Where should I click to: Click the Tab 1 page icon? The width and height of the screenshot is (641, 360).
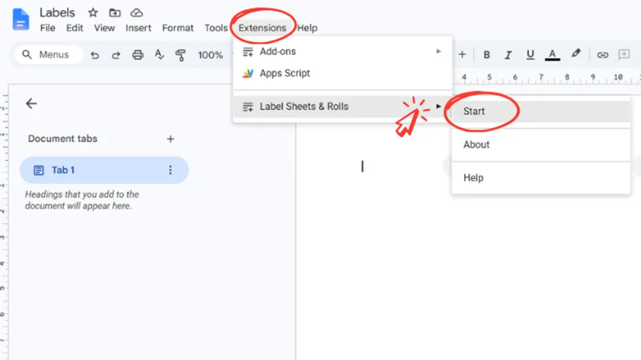click(39, 170)
